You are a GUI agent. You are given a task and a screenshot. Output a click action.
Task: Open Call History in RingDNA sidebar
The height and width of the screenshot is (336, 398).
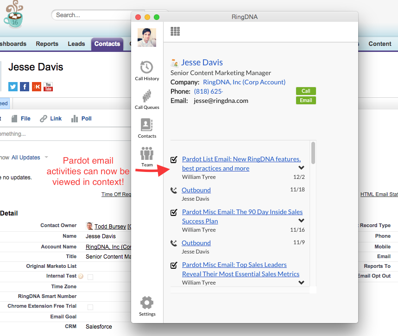(147, 70)
